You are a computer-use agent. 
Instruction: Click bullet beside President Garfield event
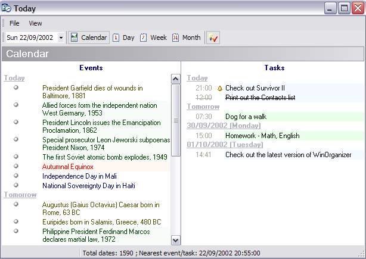pyautogui.click(x=16, y=88)
